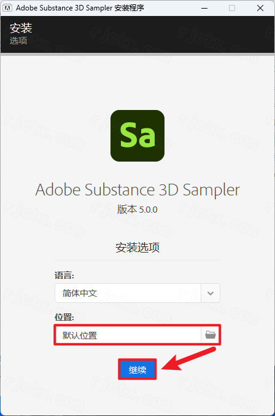
Task: Click the black header banner area
Action: click(137, 34)
